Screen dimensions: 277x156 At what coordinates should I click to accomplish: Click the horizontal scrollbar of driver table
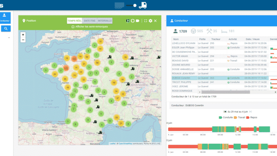(226, 92)
